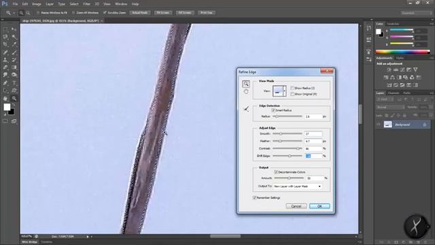
Task: Open the Color panel flyout menu
Action: point(432,24)
